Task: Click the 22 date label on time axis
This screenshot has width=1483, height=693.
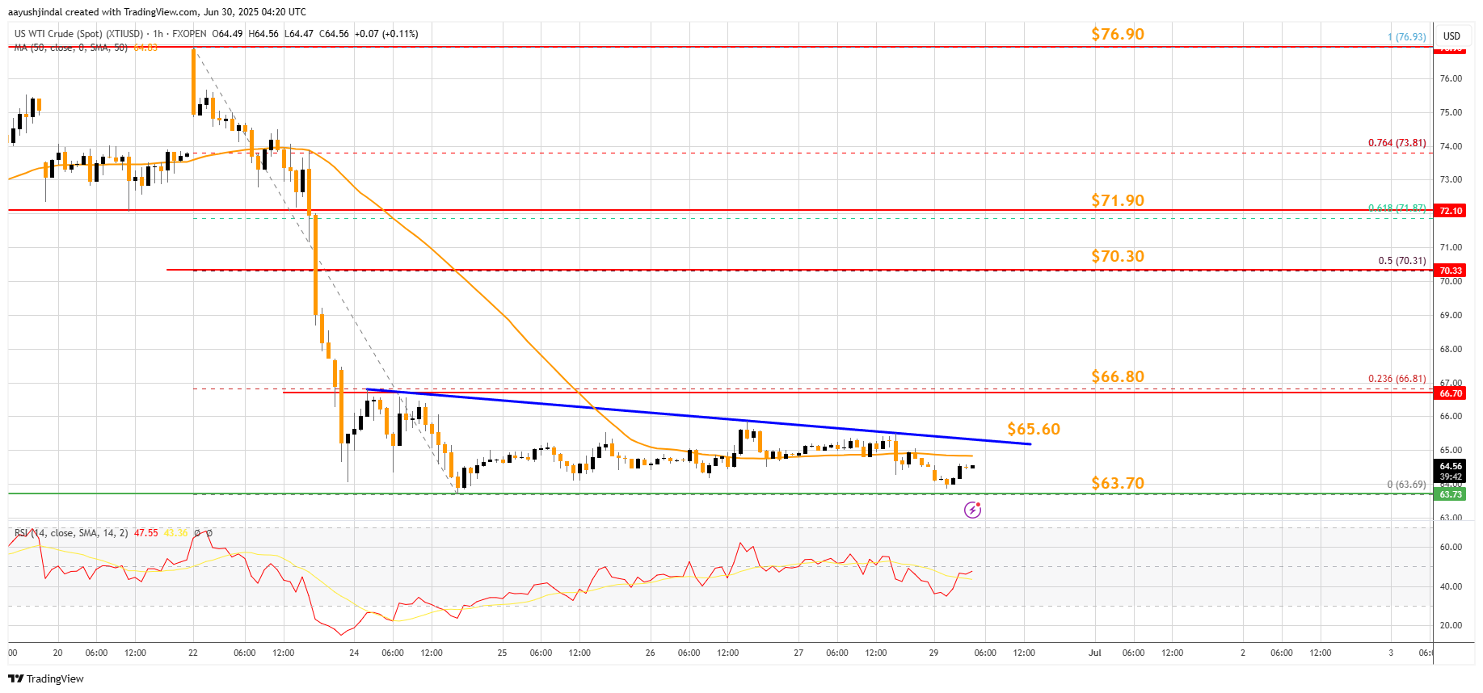Action: [192, 653]
